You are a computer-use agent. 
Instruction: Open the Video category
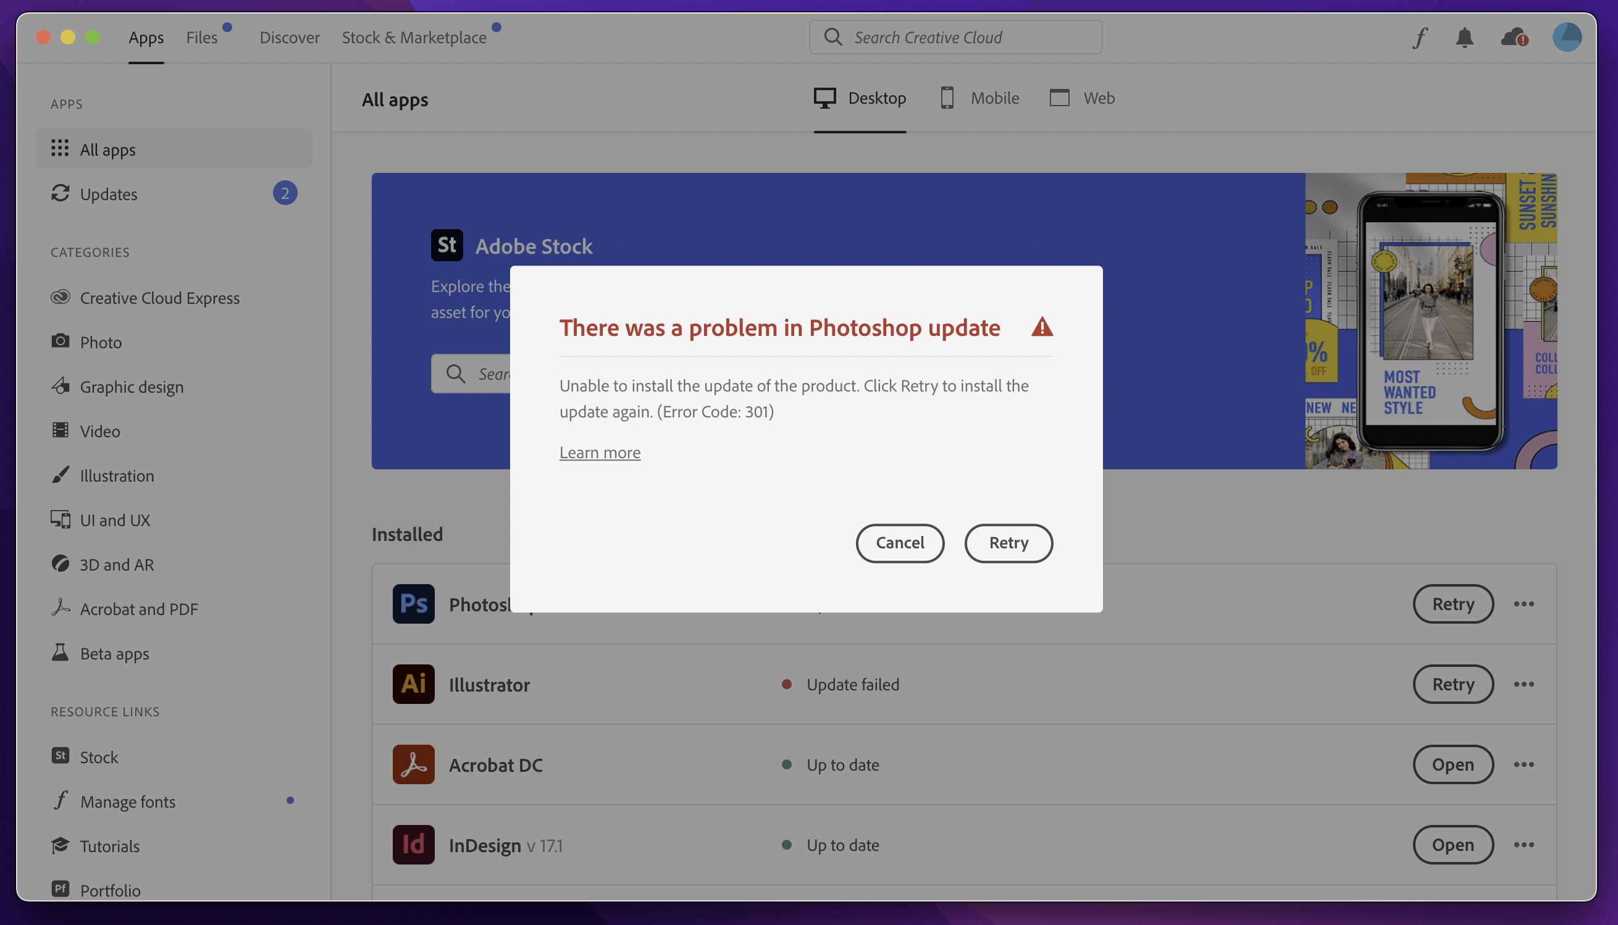point(174,431)
